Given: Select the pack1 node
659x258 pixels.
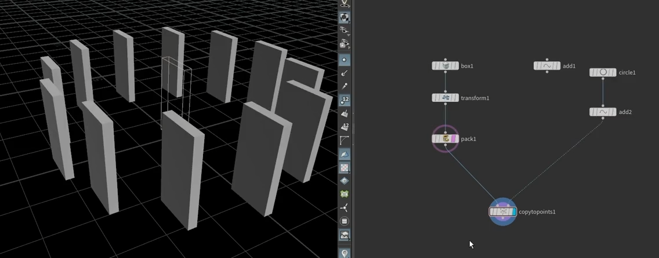Looking at the screenshot, I should [x=446, y=139].
